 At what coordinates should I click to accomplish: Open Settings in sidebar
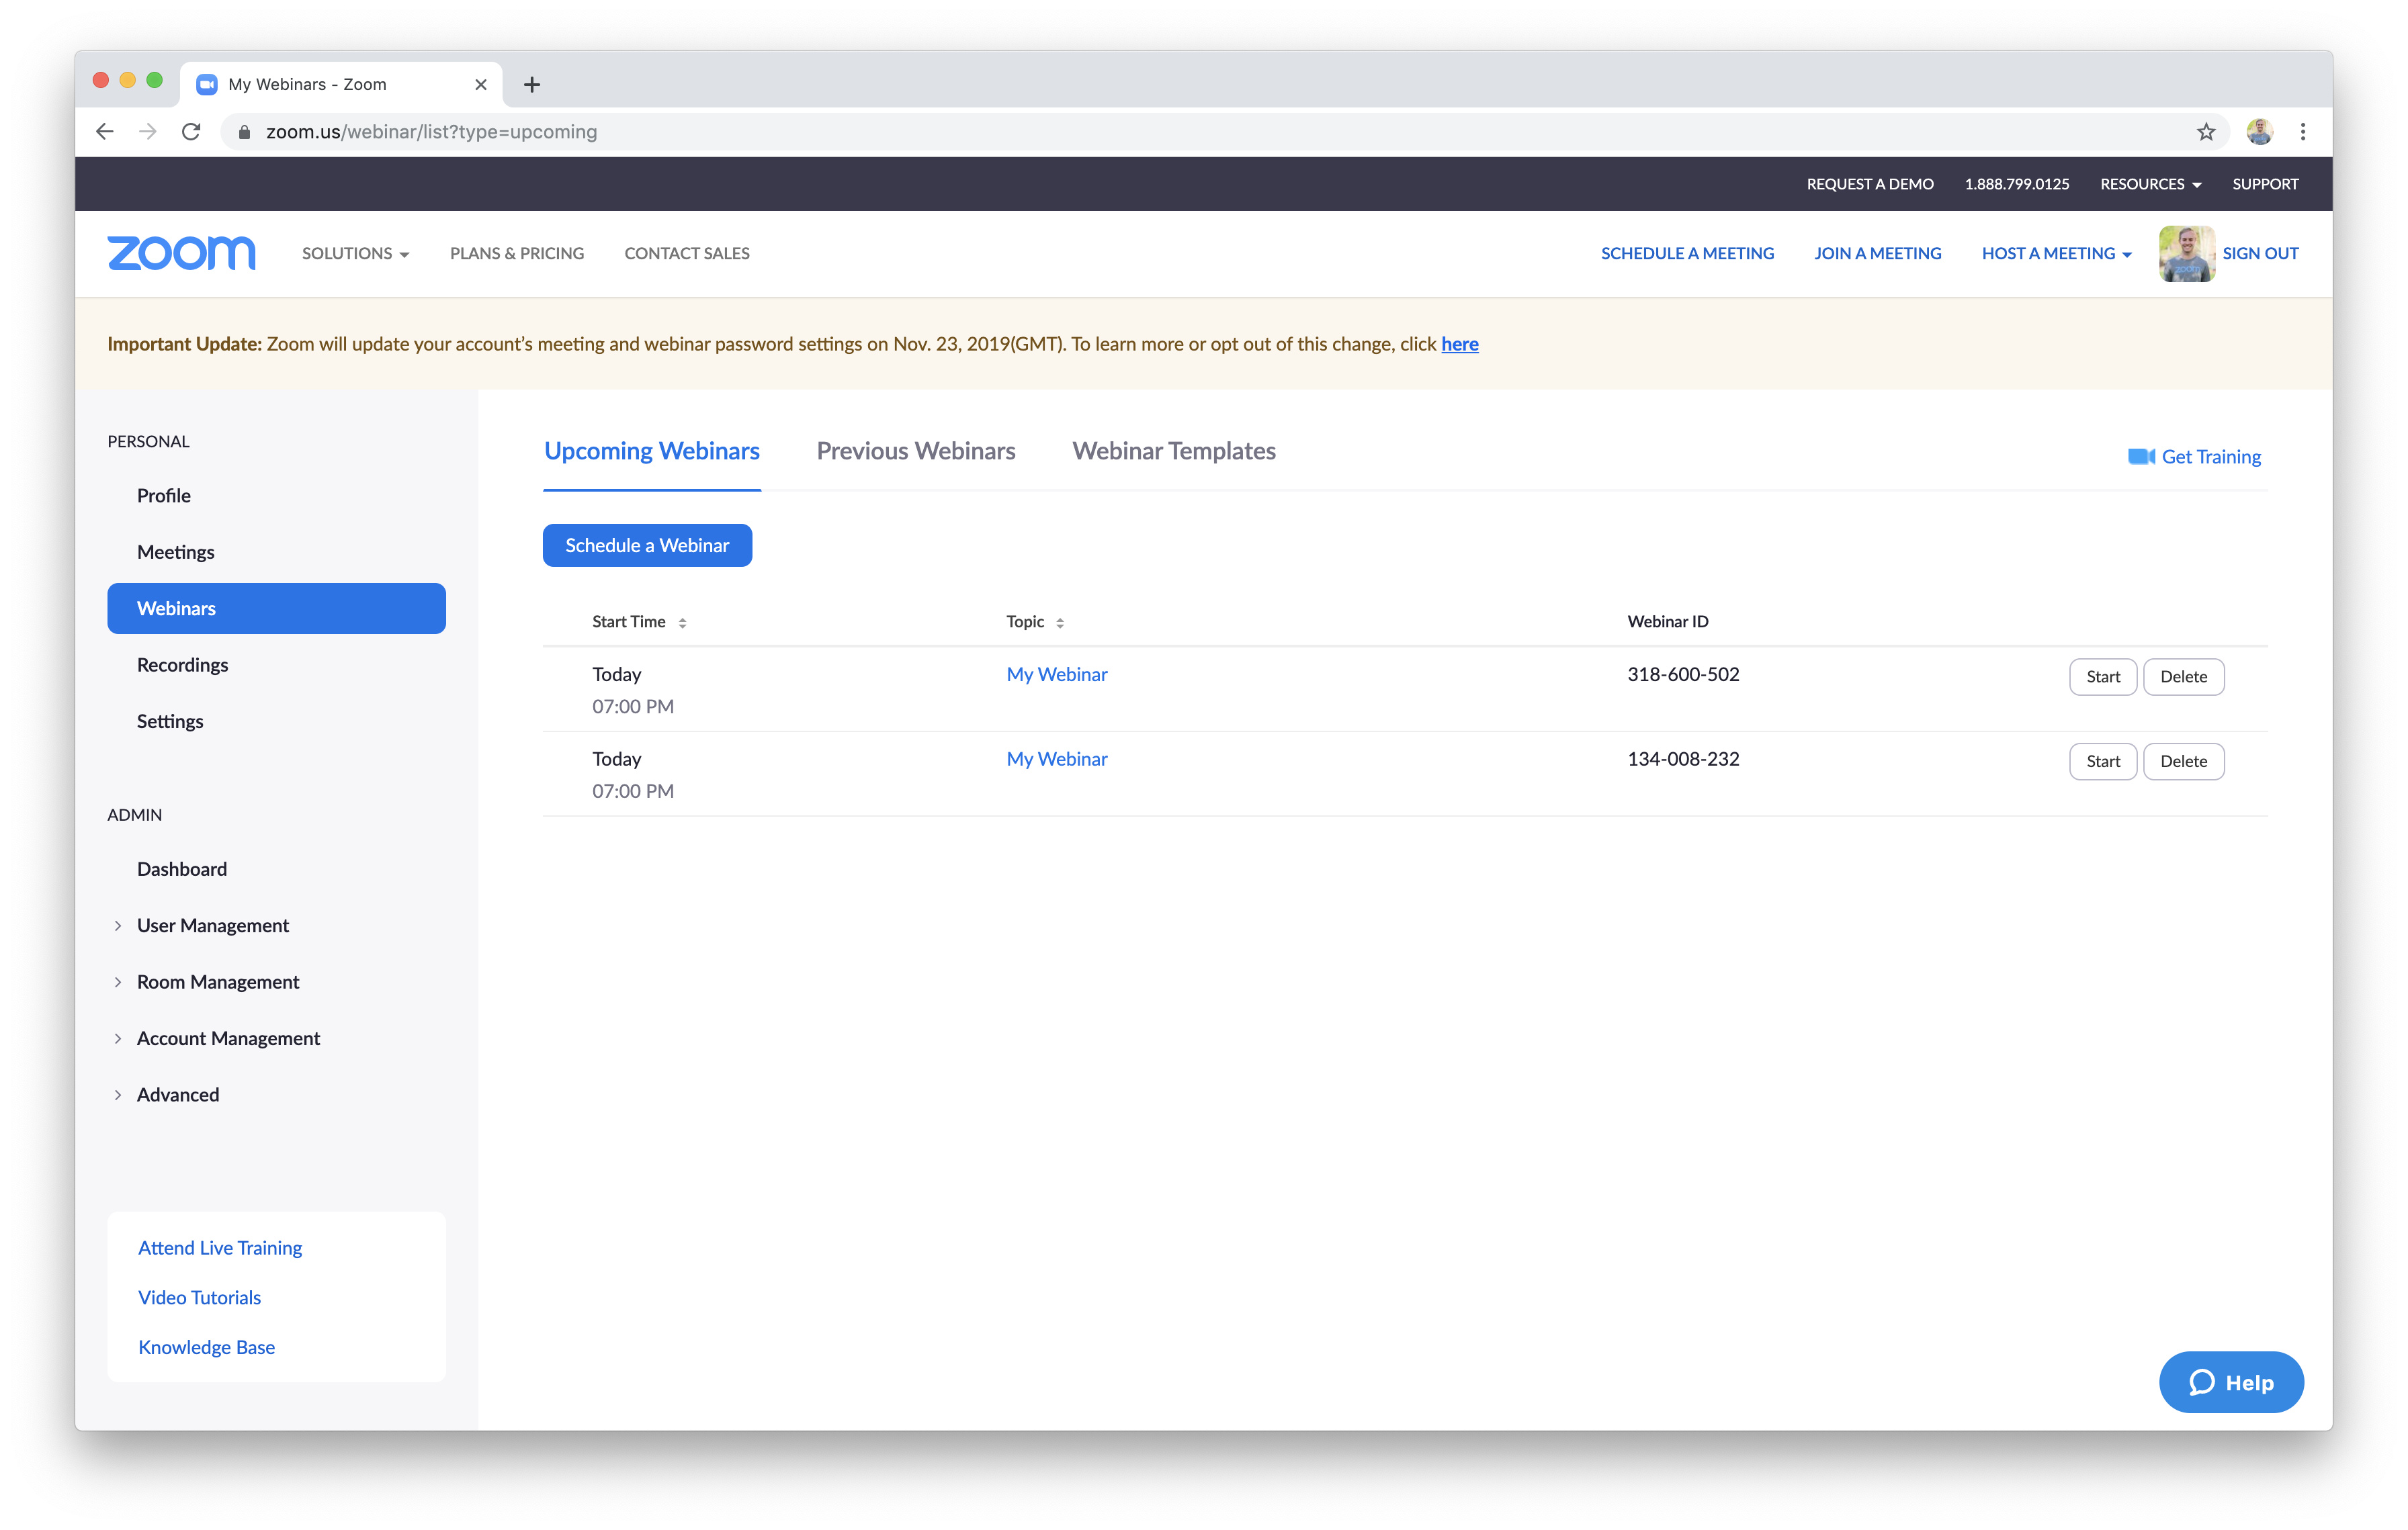170,721
